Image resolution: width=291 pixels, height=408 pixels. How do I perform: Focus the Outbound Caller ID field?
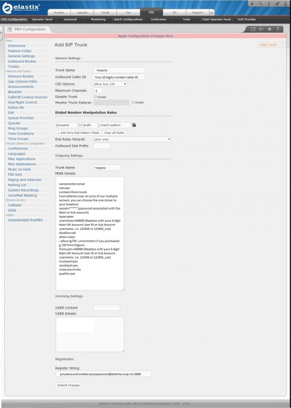[119, 77]
